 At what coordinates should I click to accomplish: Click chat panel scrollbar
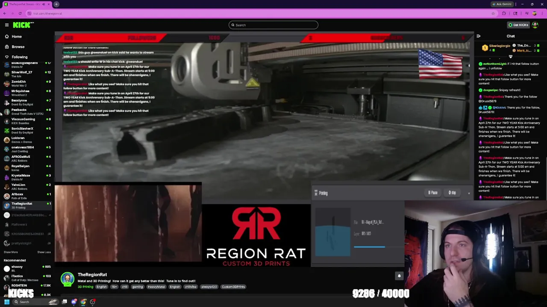click(546, 179)
